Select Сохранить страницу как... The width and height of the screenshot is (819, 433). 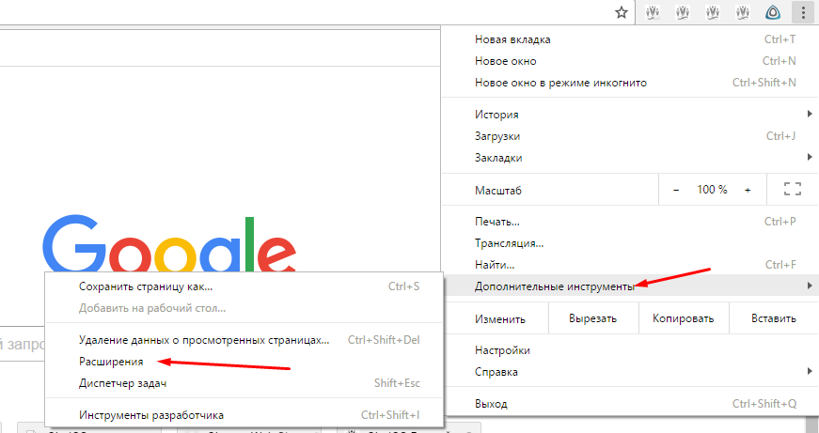tap(244, 286)
